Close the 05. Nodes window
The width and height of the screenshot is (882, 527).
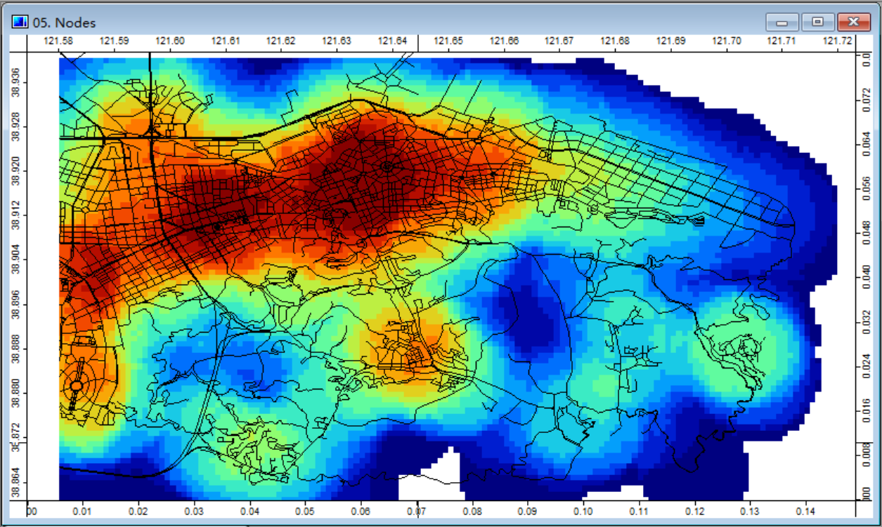(x=853, y=22)
